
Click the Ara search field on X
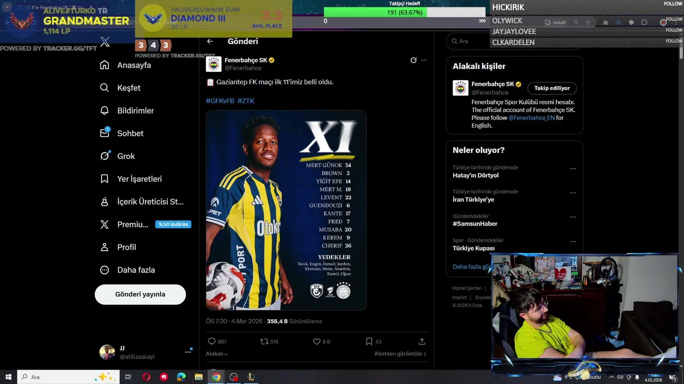[514, 41]
